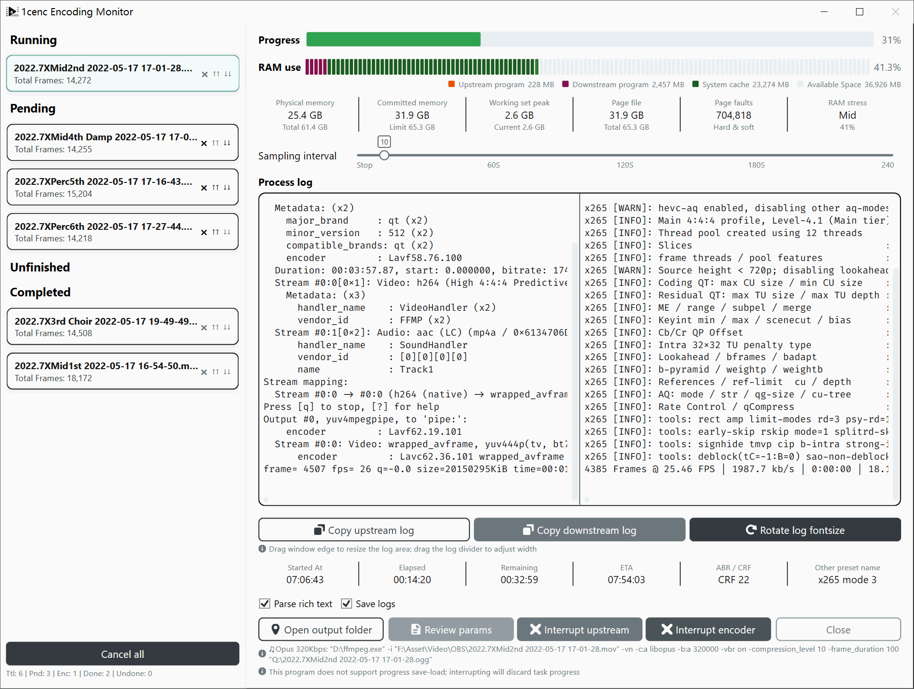Select the running 2022.7XMid2nd task card
Image resolution: width=914 pixels, height=689 pixels.
[123, 73]
